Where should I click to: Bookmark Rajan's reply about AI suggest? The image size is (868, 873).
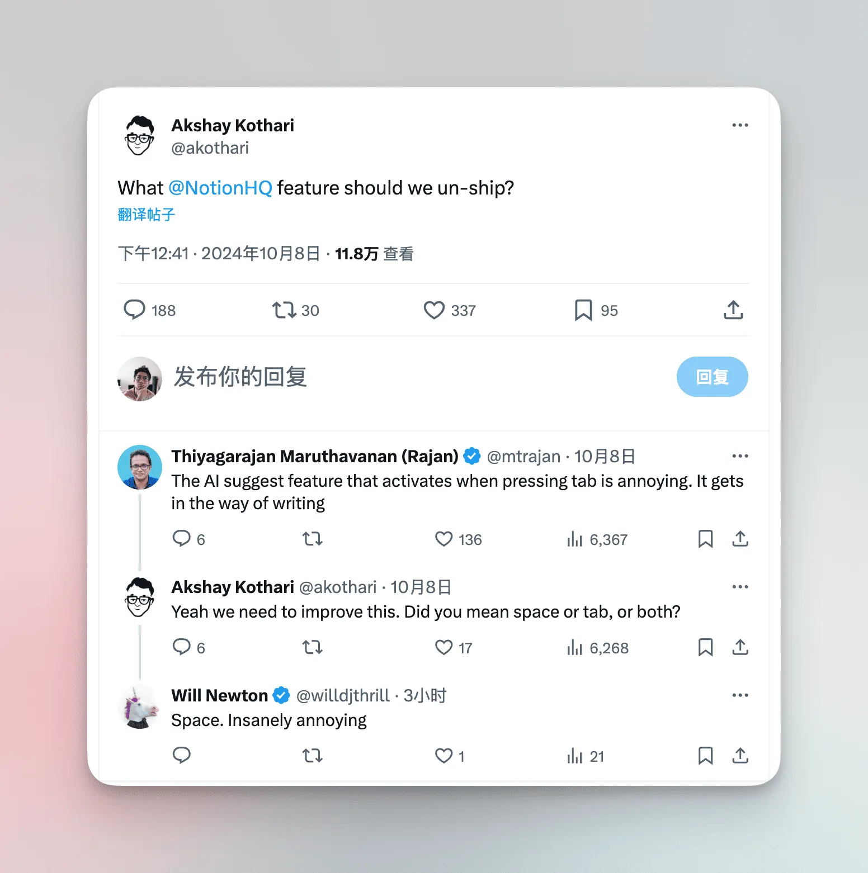[705, 539]
